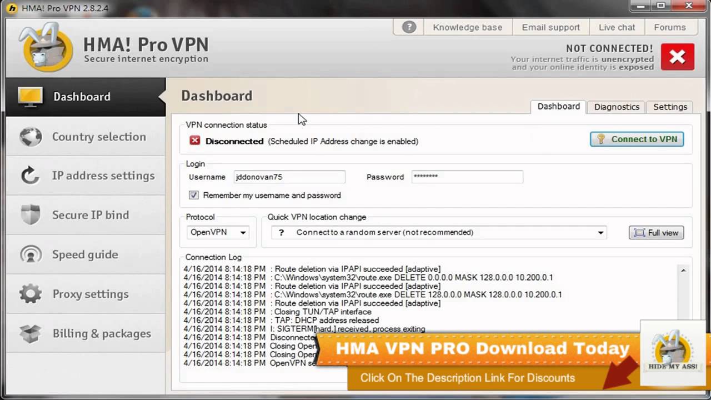The image size is (711, 400).
Task: Click the question mark help icon
Action: [x=409, y=27]
